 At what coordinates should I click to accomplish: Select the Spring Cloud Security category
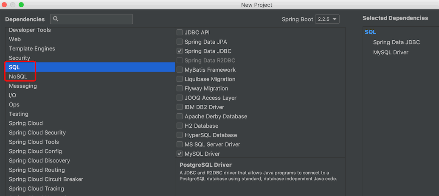tap(90, 132)
